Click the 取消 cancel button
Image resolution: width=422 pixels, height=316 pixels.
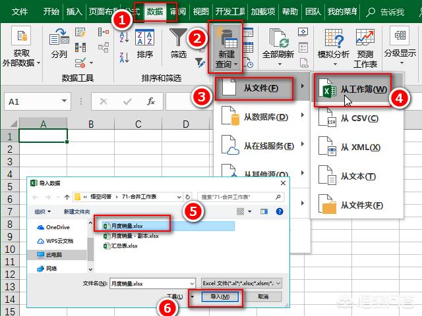point(263,296)
